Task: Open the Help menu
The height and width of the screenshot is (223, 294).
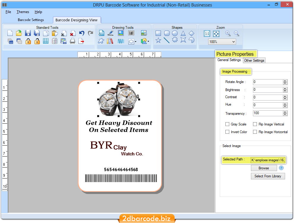Action: click(38, 12)
